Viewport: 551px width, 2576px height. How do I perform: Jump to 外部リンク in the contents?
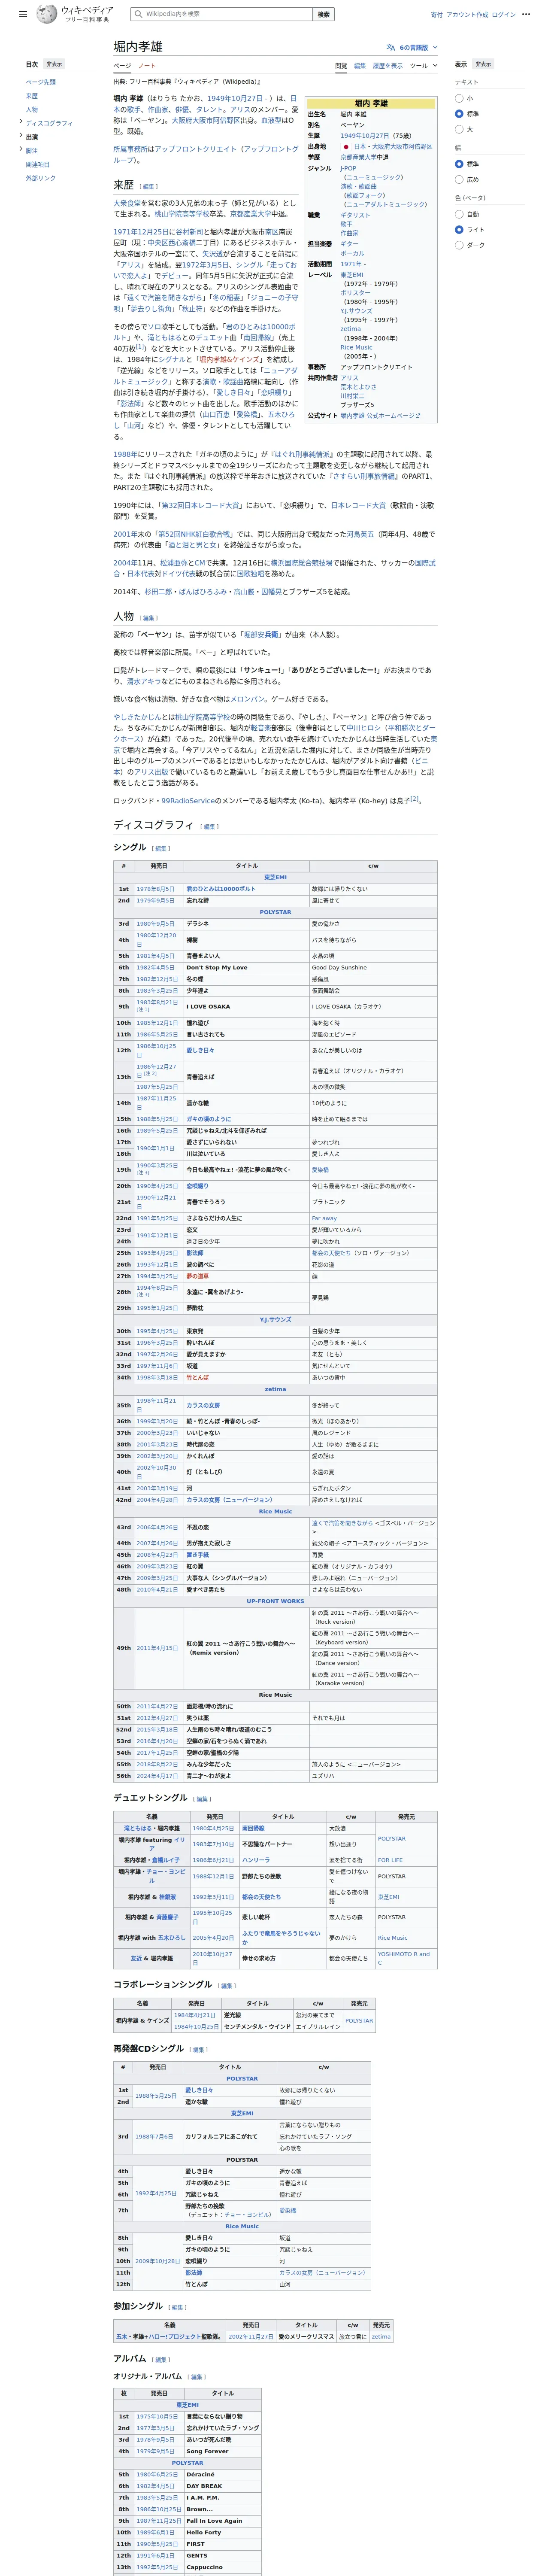coord(41,178)
